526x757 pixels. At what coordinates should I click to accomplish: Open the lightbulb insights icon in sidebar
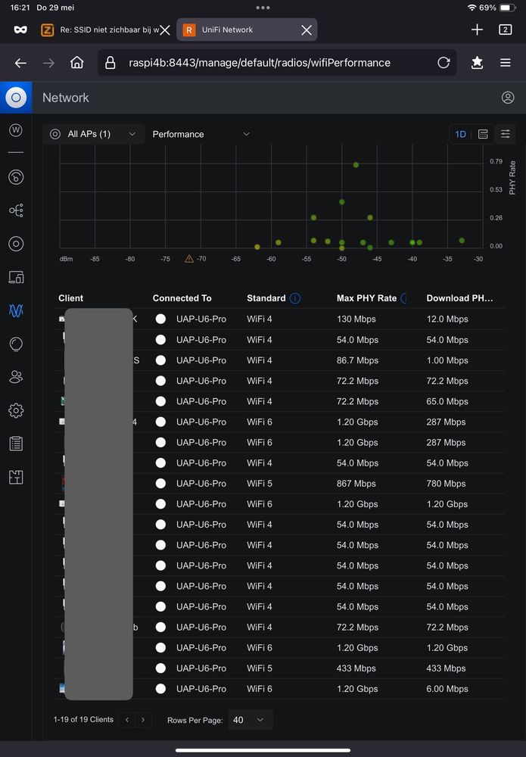point(16,344)
